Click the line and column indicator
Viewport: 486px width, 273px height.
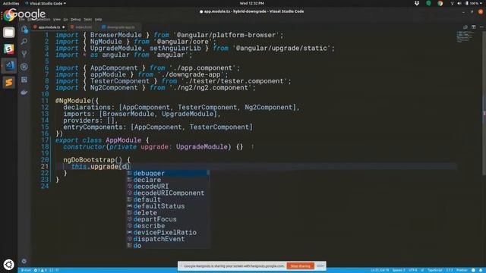pyautogui.click(x=380, y=270)
